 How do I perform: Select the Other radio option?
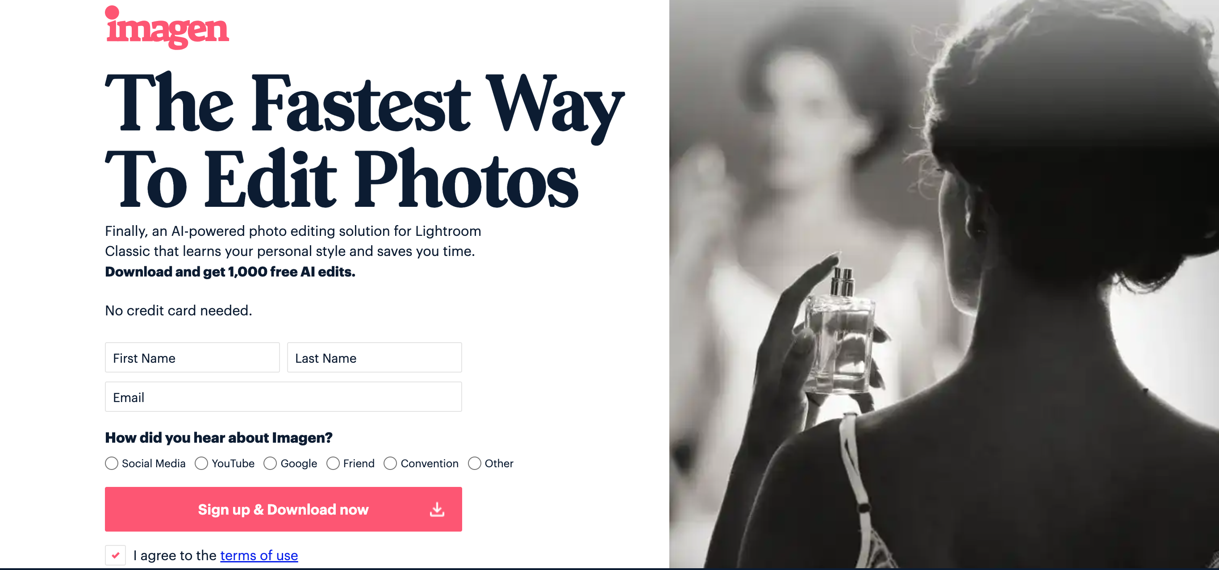[x=475, y=463]
